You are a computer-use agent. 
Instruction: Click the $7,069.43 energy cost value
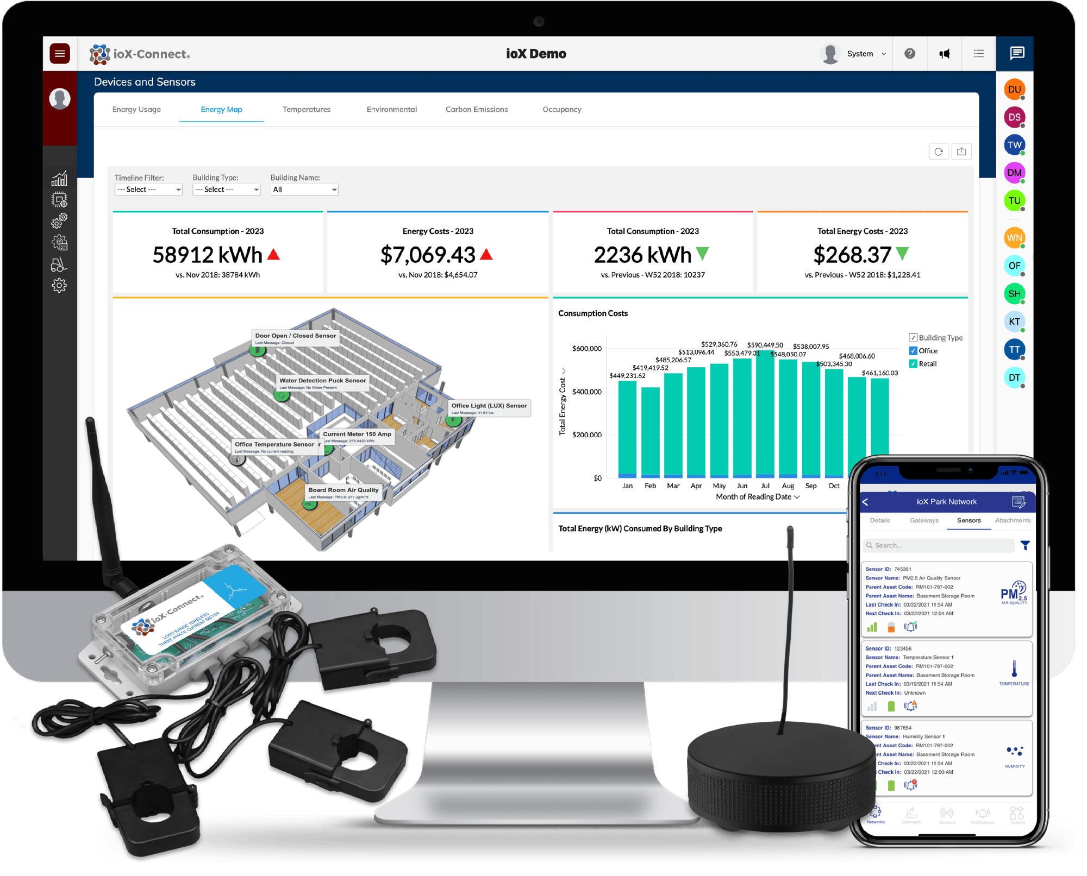click(428, 255)
